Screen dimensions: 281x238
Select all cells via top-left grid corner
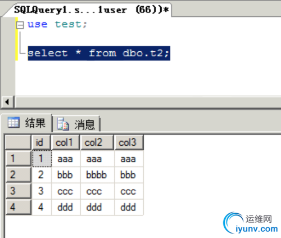[x=18, y=142]
